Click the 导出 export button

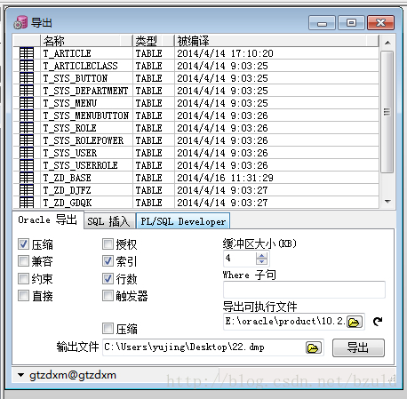coord(358,347)
